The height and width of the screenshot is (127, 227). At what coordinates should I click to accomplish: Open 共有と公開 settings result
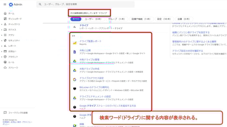(85, 50)
